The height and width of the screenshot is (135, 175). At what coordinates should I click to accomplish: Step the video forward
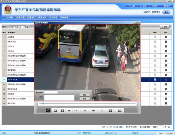tap(110, 111)
